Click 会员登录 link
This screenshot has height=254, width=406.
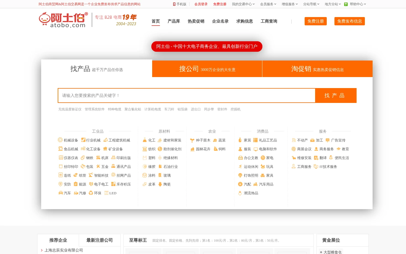pyautogui.click(x=201, y=4)
